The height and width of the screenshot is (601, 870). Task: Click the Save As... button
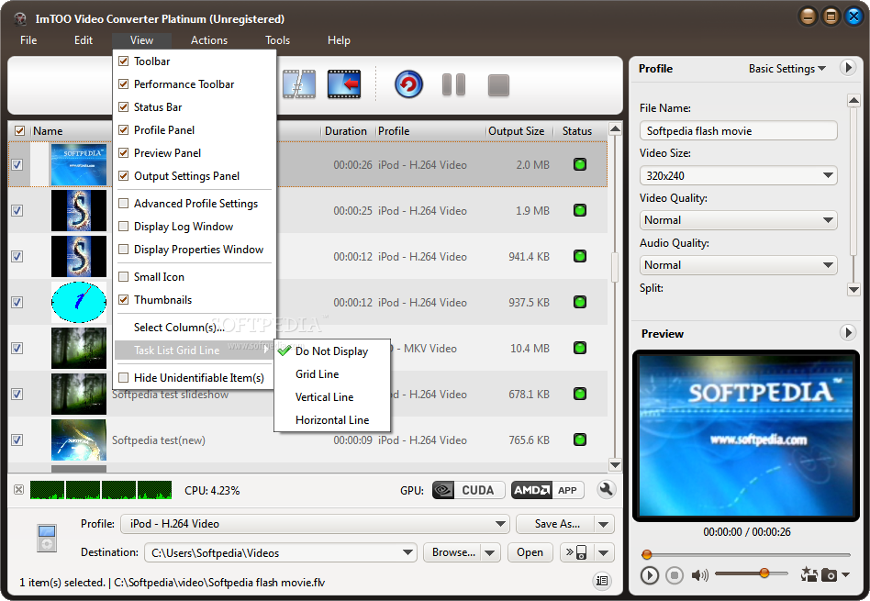click(556, 524)
